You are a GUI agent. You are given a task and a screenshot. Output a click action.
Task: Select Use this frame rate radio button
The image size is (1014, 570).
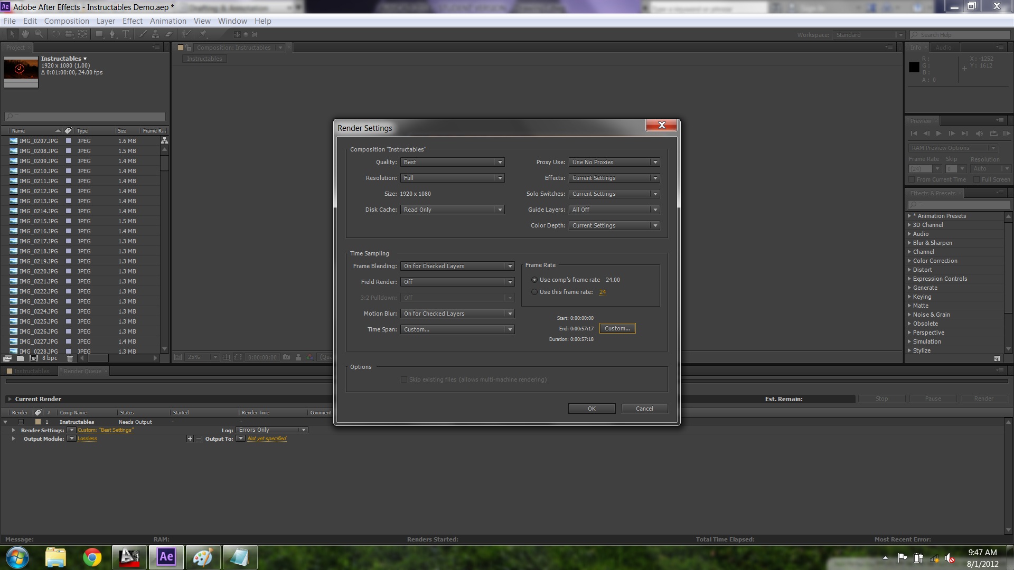pos(534,292)
